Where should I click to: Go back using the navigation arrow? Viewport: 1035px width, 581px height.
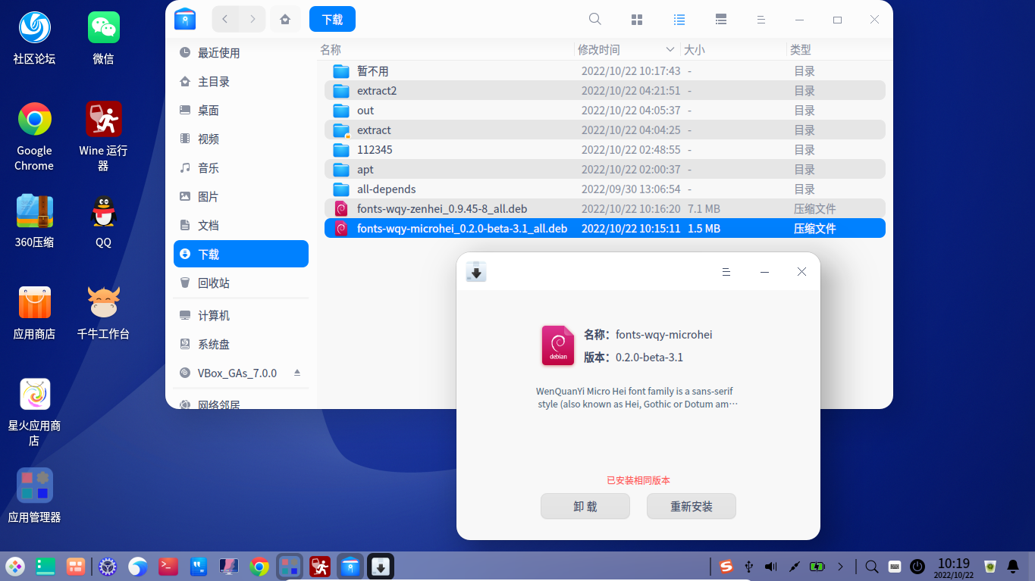(x=225, y=18)
